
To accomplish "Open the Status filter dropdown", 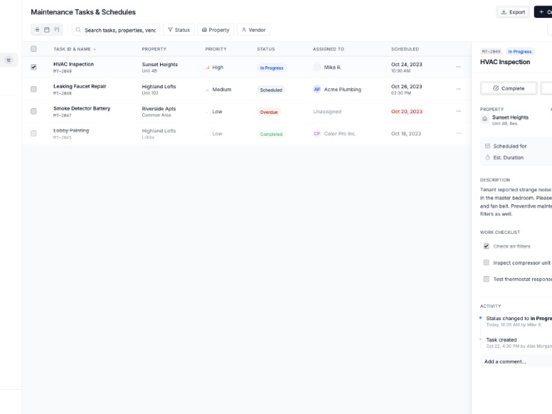I will [179, 30].
